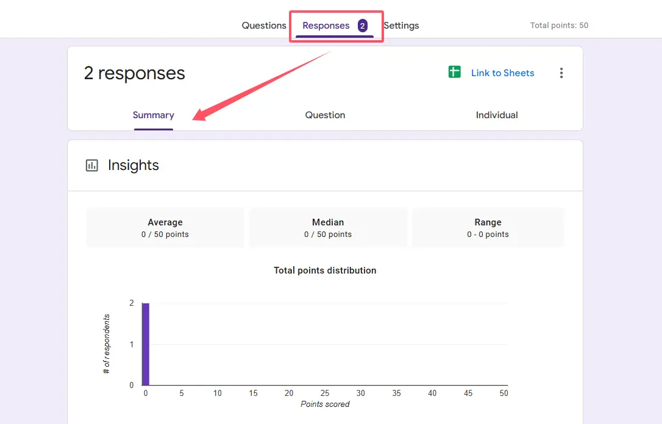Click the Average score card
Viewport: 662px width, 424px height.
click(x=165, y=228)
